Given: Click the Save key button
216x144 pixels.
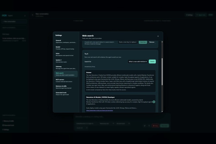Looking at the screenshot, I should point(143,42).
